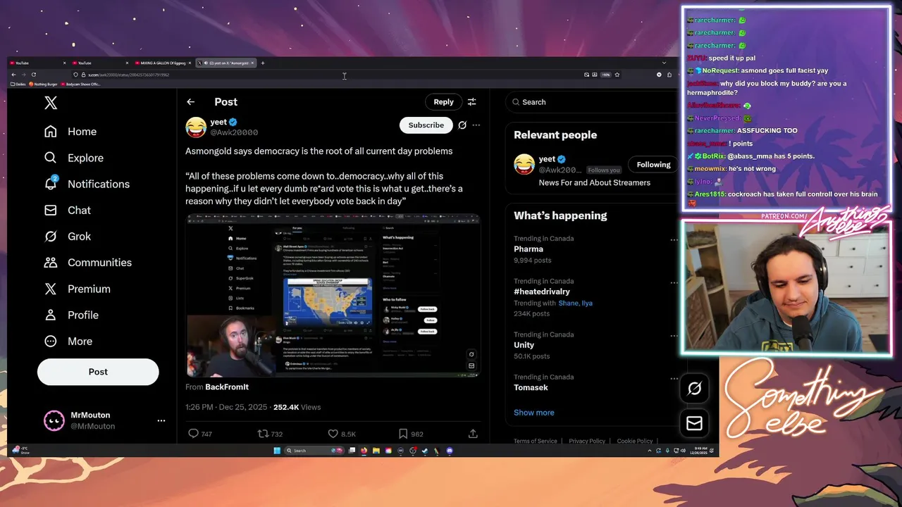Open Steam from the taskbar
The image size is (902, 507).
pyautogui.click(x=424, y=451)
